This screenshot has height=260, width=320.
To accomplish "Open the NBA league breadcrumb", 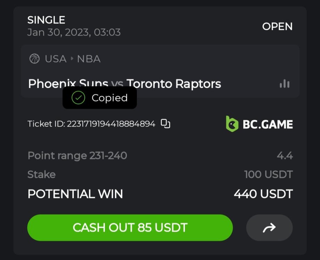I will point(89,59).
